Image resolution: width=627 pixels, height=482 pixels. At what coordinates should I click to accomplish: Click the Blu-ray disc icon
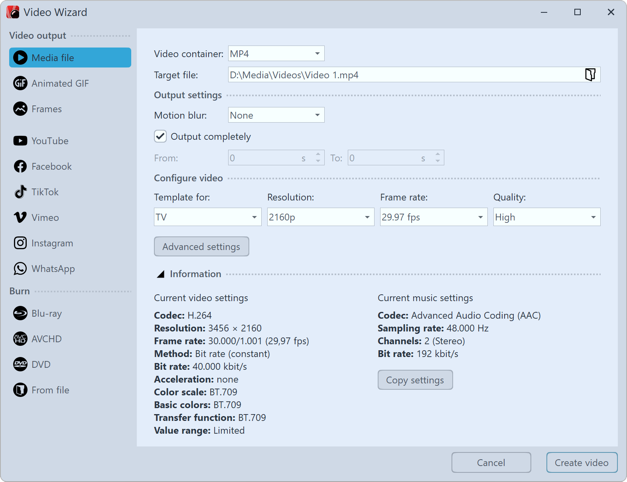[x=20, y=313]
